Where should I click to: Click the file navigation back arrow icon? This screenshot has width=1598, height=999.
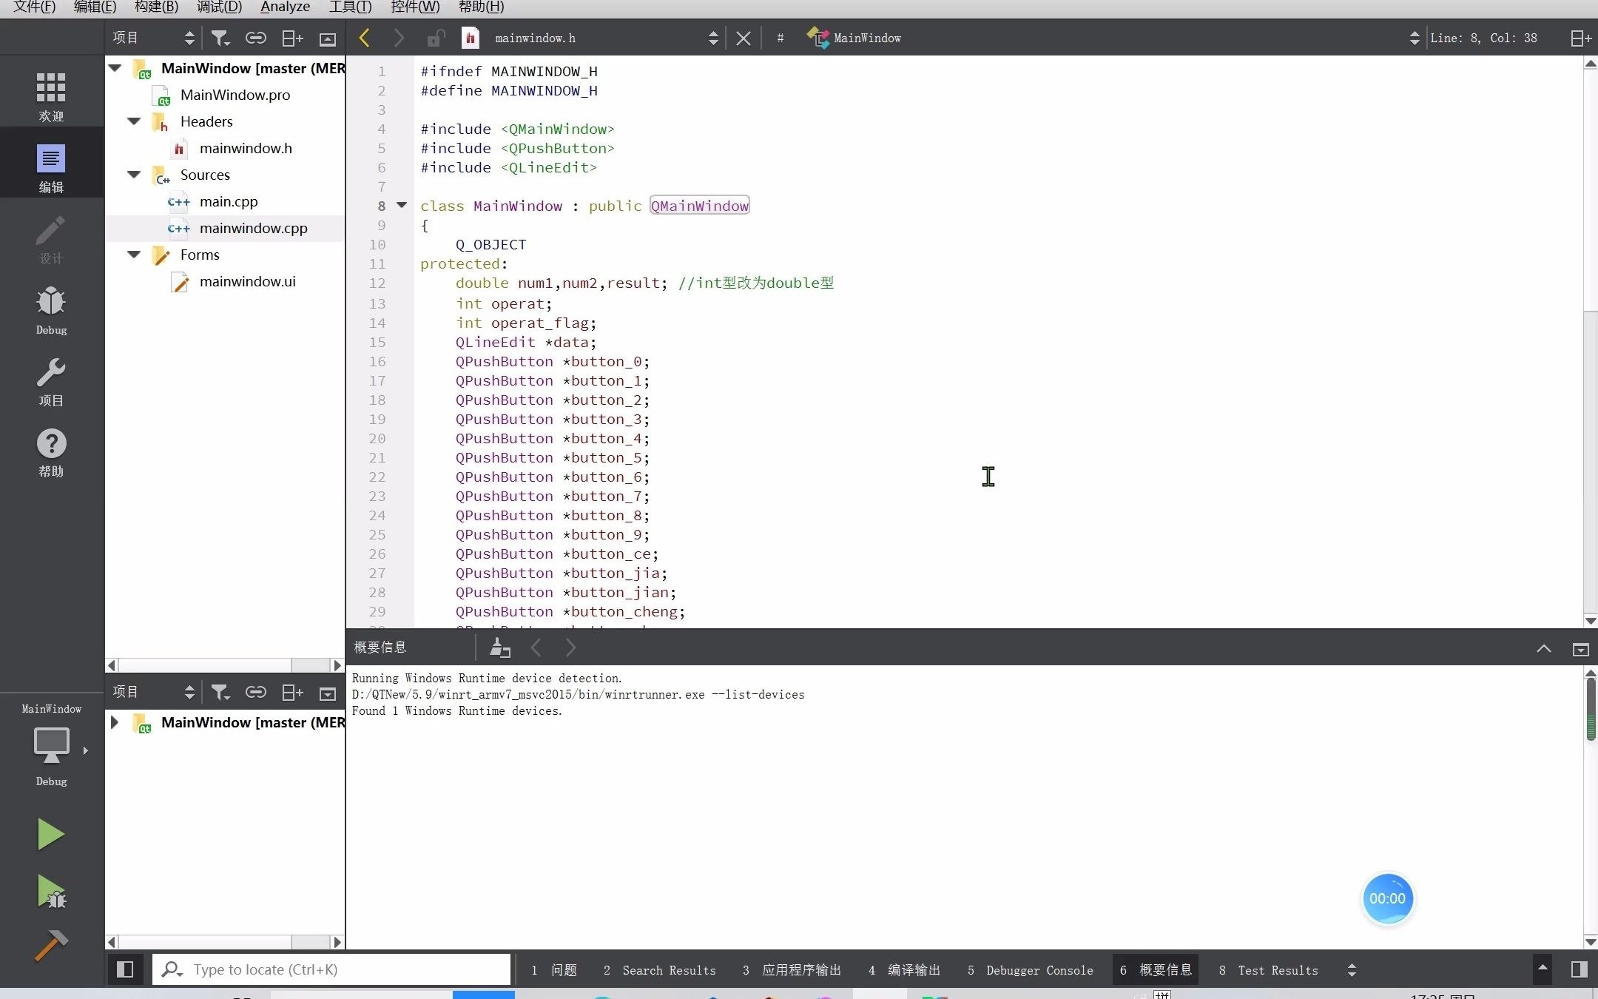(365, 38)
